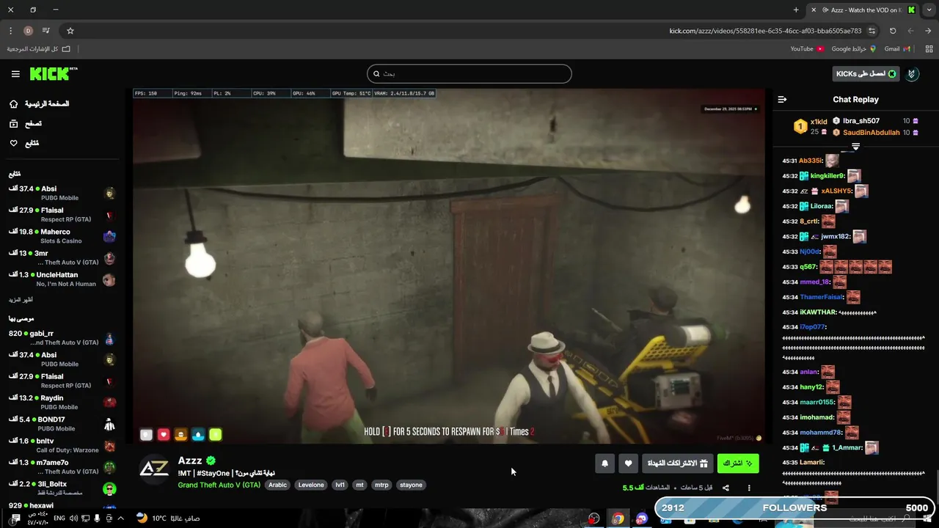The image size is (939, 528).
Task: Open Grand Theft Auto V category link
Action: 219,485
